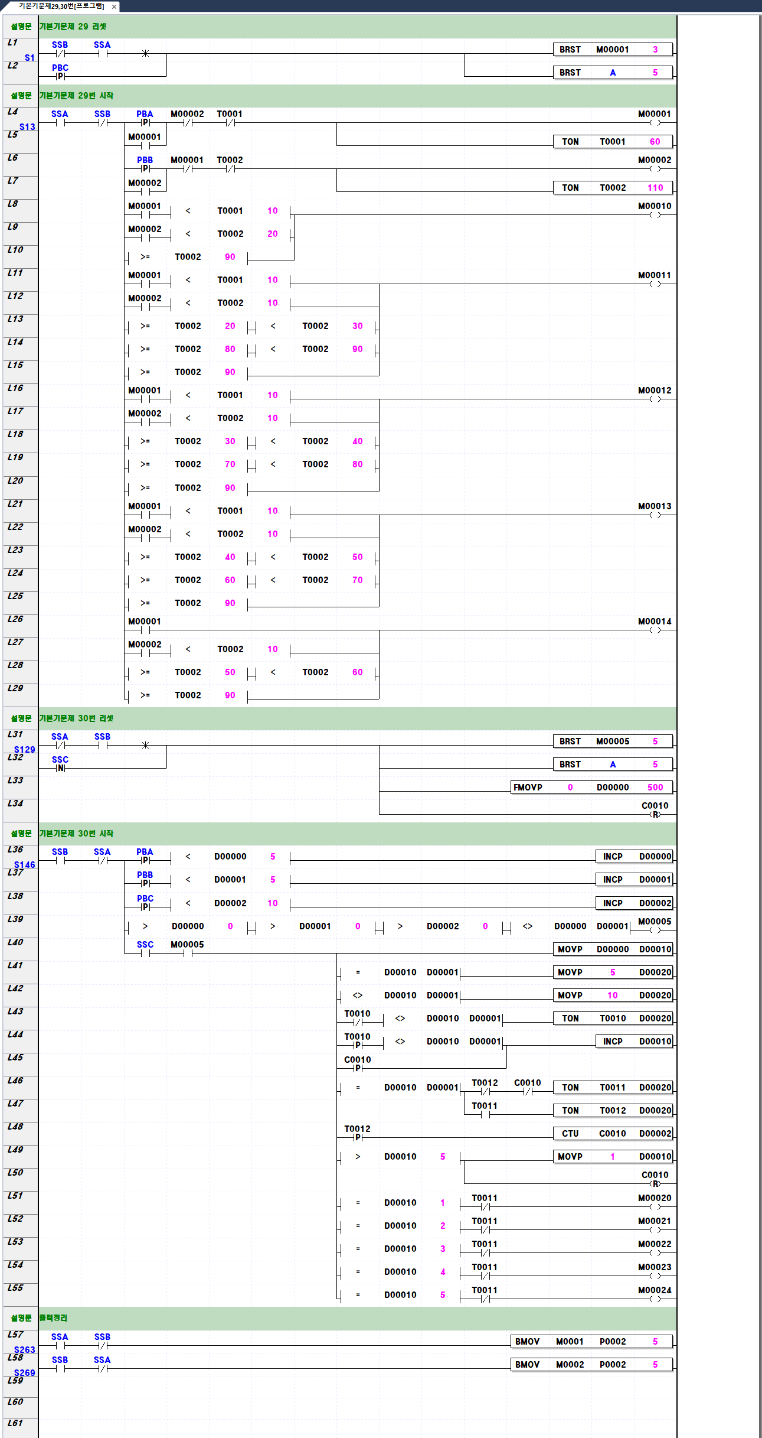The height and width of the screenshot is (1438, 762).
Task: Click the TON T0001 60 timer instruction
Action: point(612,142)
